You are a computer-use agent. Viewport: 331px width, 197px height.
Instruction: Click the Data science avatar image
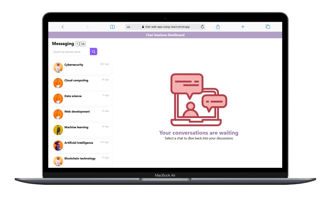click(58, 98)
